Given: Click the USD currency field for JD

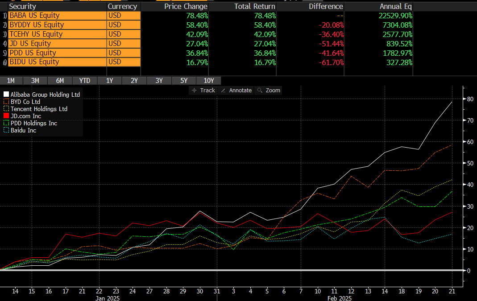Looking at the screenshot, I should coord(124,44).
